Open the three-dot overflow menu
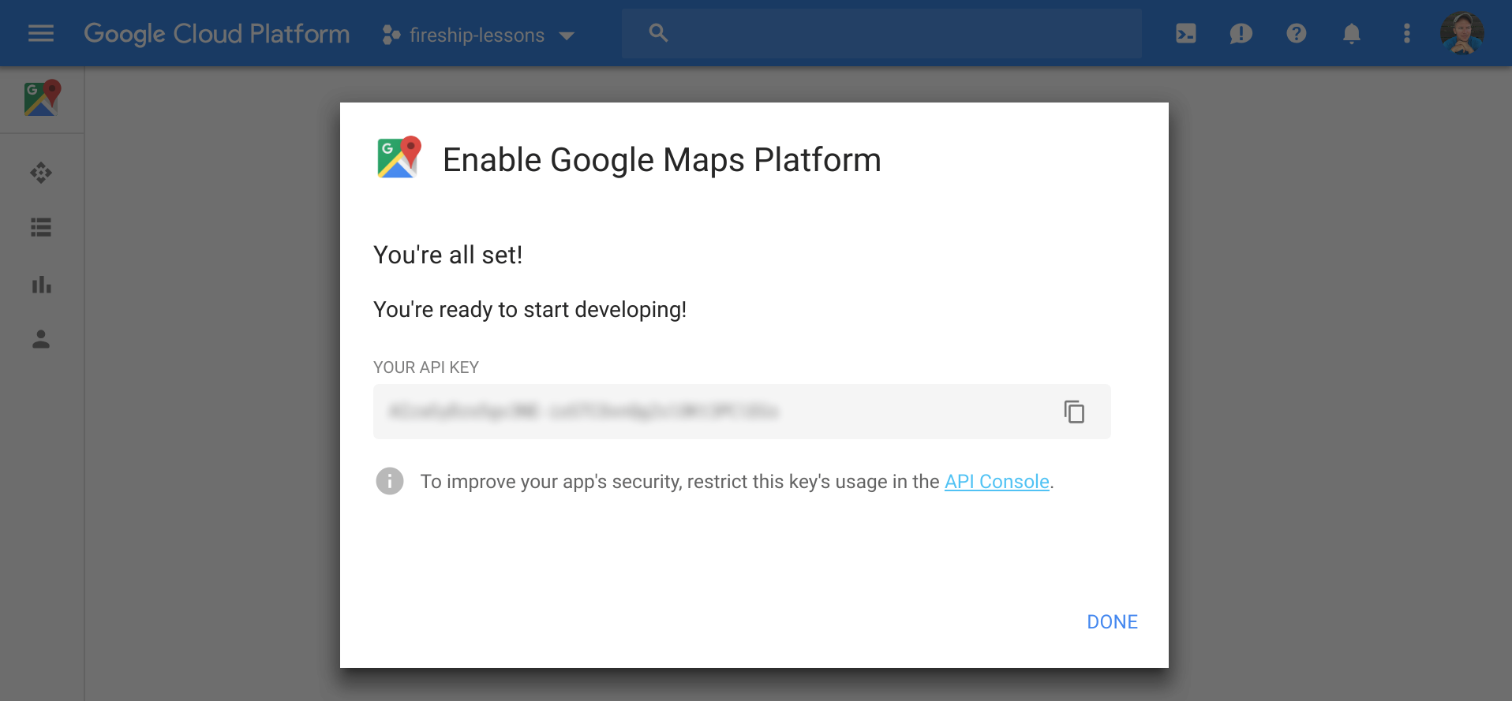This screenshot has width=1512, height=701. tap(1407, 33)
